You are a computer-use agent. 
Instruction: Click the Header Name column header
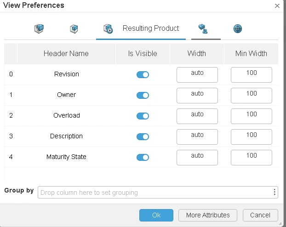click(x=66, y=54)
